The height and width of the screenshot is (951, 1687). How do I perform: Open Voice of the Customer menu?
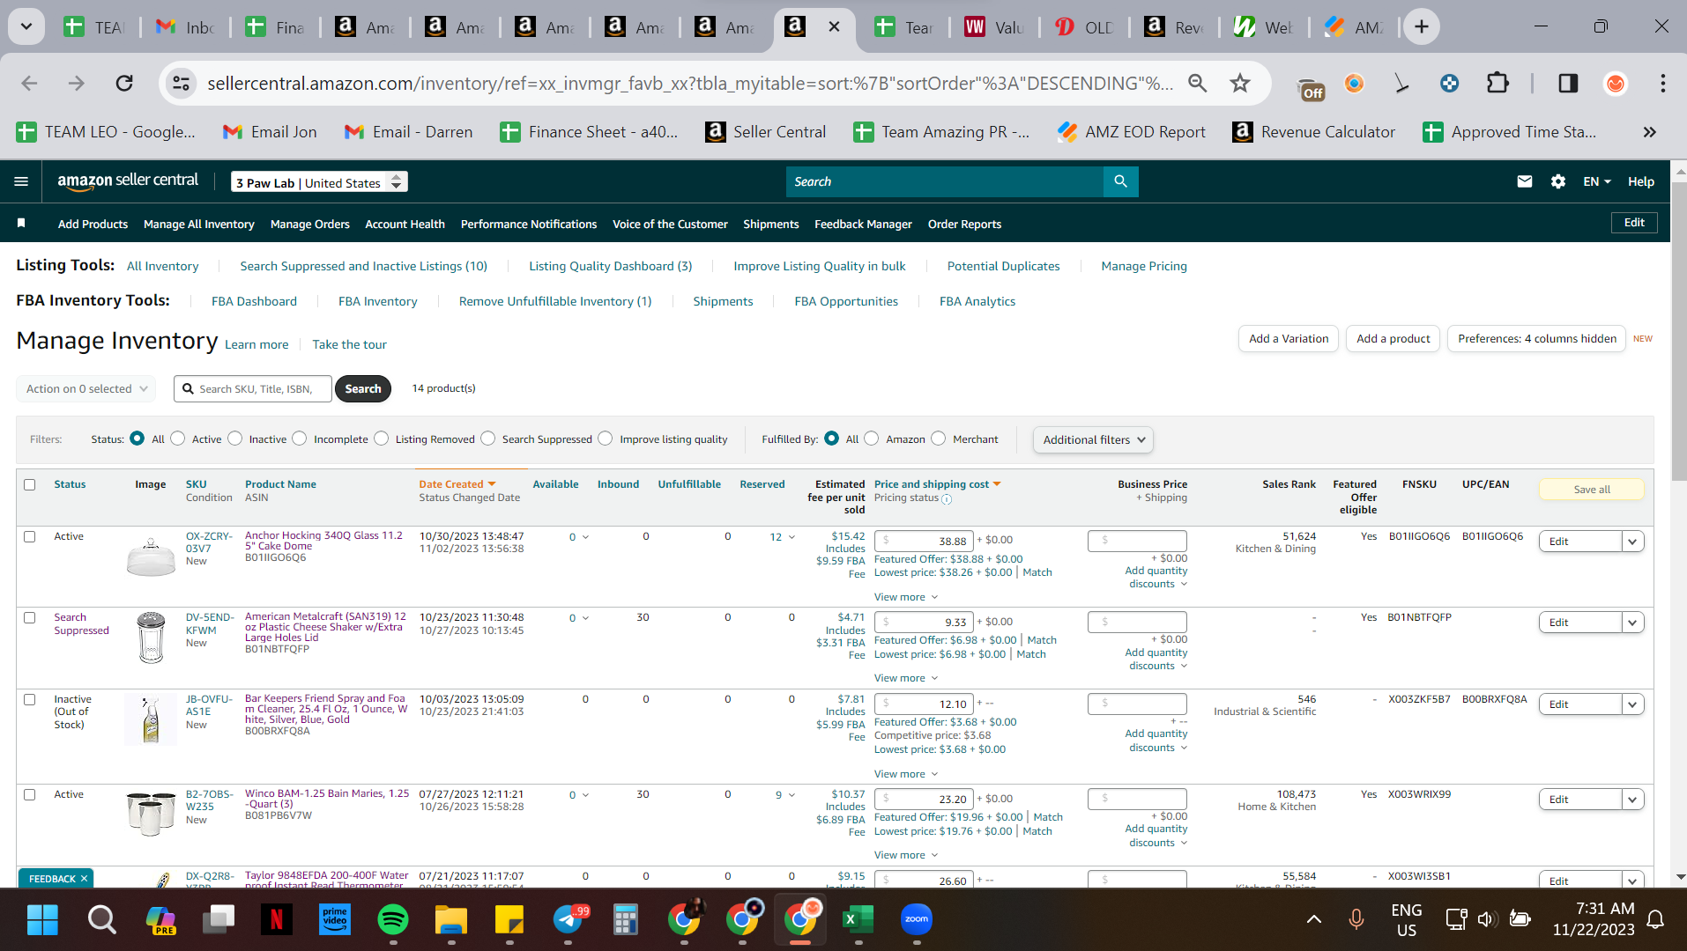pos(670,225)
